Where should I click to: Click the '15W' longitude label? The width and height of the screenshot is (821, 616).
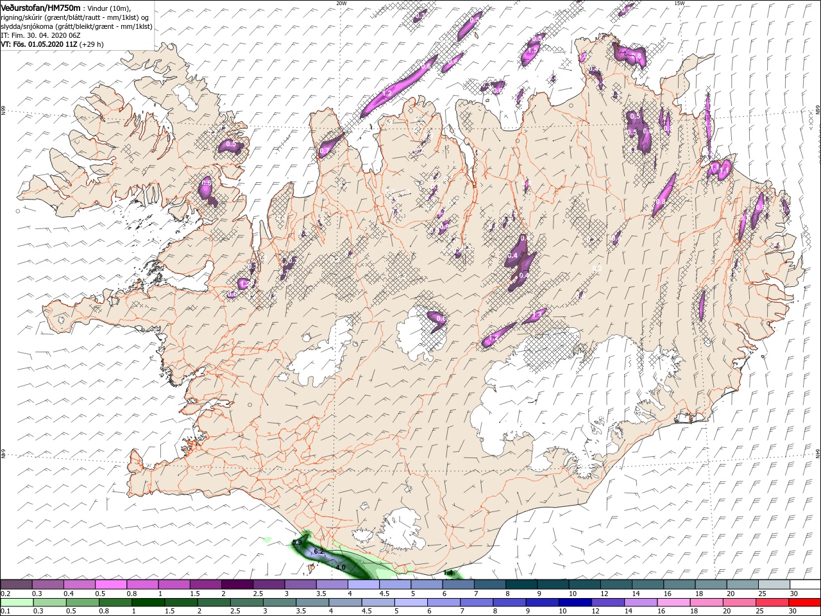(679, 3)
